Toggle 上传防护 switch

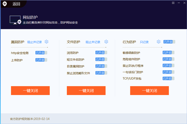[41, 60]
